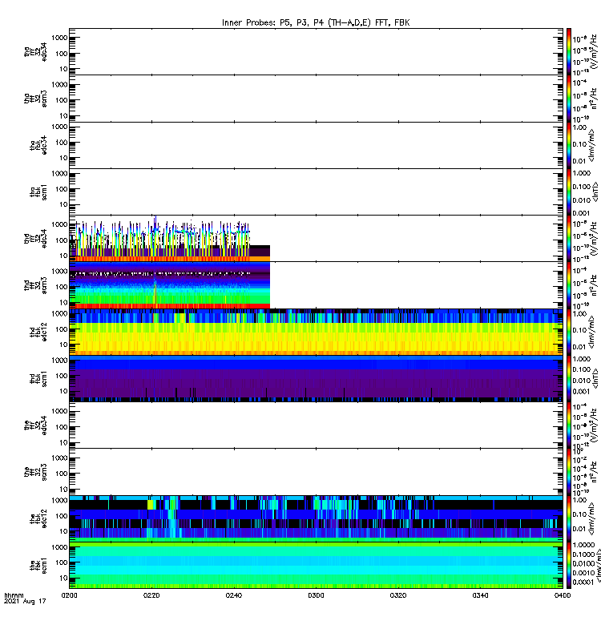The width and height of the screenshot is (601, 641).
Task: Click the 0400 time axis label
Action: pyautogui.click(x=563, y=595)
